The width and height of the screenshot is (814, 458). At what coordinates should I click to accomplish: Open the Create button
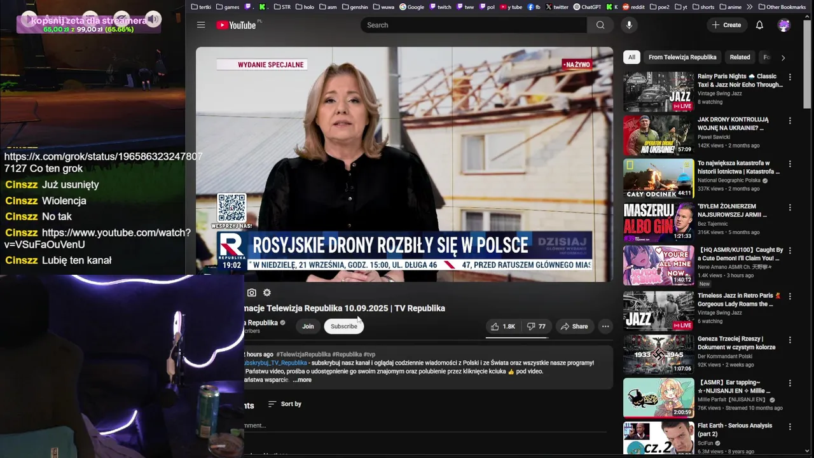click(x=726, y=25)
